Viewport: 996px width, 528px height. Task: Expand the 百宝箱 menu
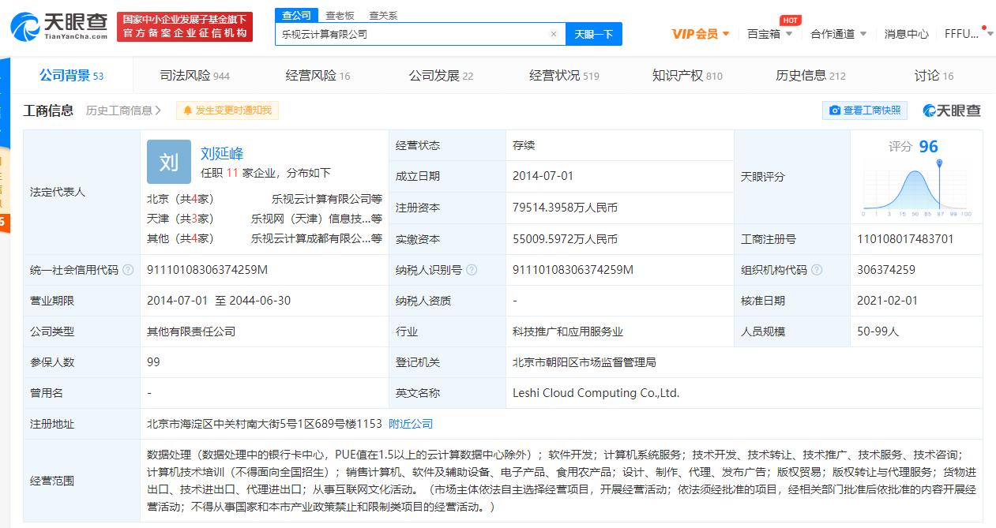click(x=770, y=34)
